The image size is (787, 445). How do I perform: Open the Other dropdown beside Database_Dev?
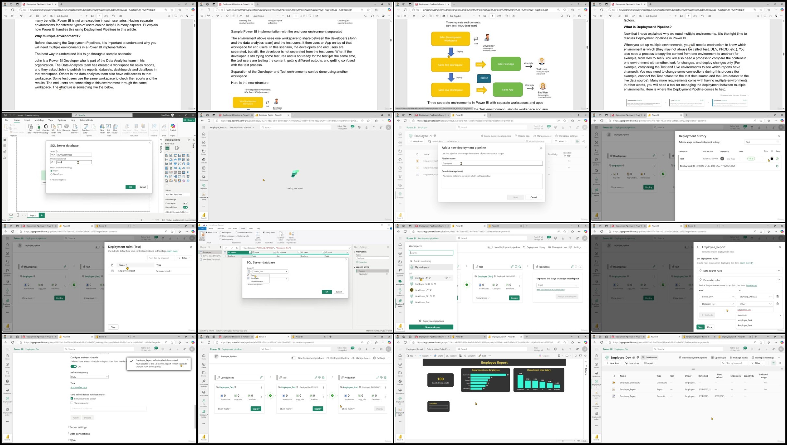click(x=755, y=304)
